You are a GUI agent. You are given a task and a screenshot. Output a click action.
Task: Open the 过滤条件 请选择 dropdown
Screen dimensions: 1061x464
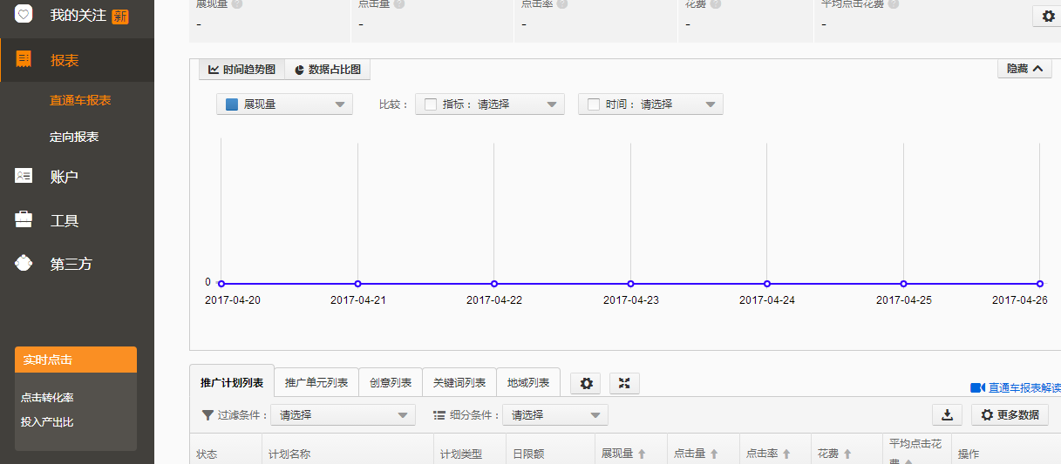click(x=343, y=415)
